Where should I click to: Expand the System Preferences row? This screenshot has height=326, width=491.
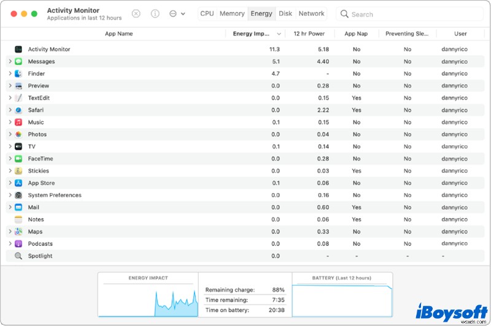coord(10,195)
